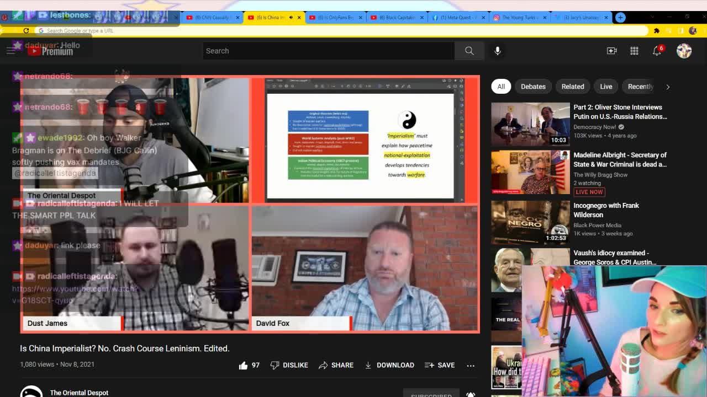Start voice search with the microphone icon
Screen dimensions: 707x397
coord(498,51)
